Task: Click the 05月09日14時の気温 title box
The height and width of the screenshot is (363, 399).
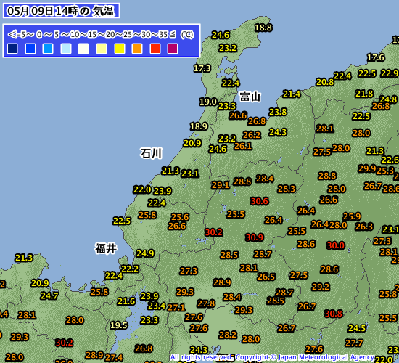Action: [61, 11]
